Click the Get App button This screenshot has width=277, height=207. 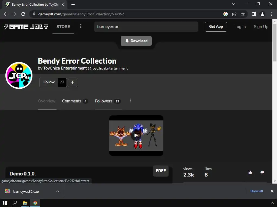(x=216, y=27)
